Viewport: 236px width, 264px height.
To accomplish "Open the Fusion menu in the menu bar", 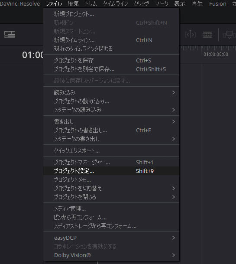I will click(x=217, y=3).
